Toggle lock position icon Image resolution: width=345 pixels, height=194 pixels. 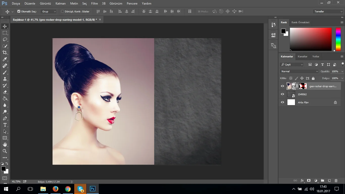click(302, 78)
